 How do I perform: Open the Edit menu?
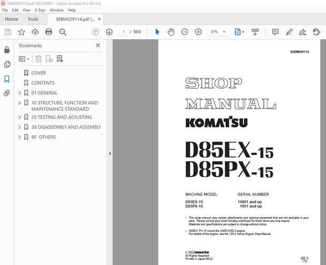pos(15,10)
